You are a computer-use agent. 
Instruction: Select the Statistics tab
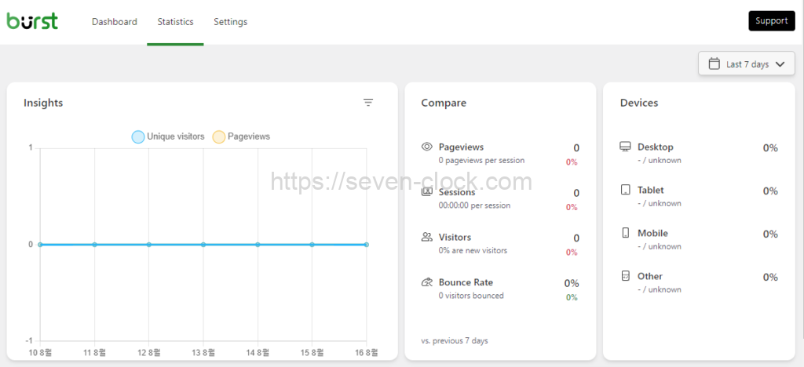(x=175, y=22)
